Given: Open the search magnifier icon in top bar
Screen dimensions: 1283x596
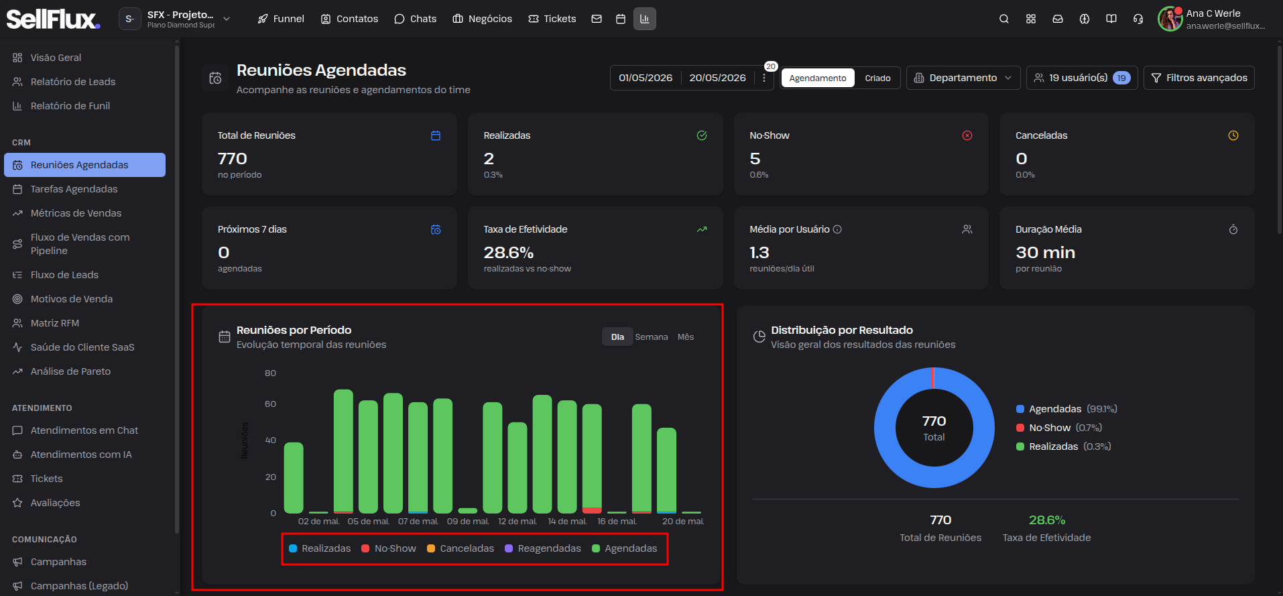Looking at the screenshot, I should coord(1003,19).
